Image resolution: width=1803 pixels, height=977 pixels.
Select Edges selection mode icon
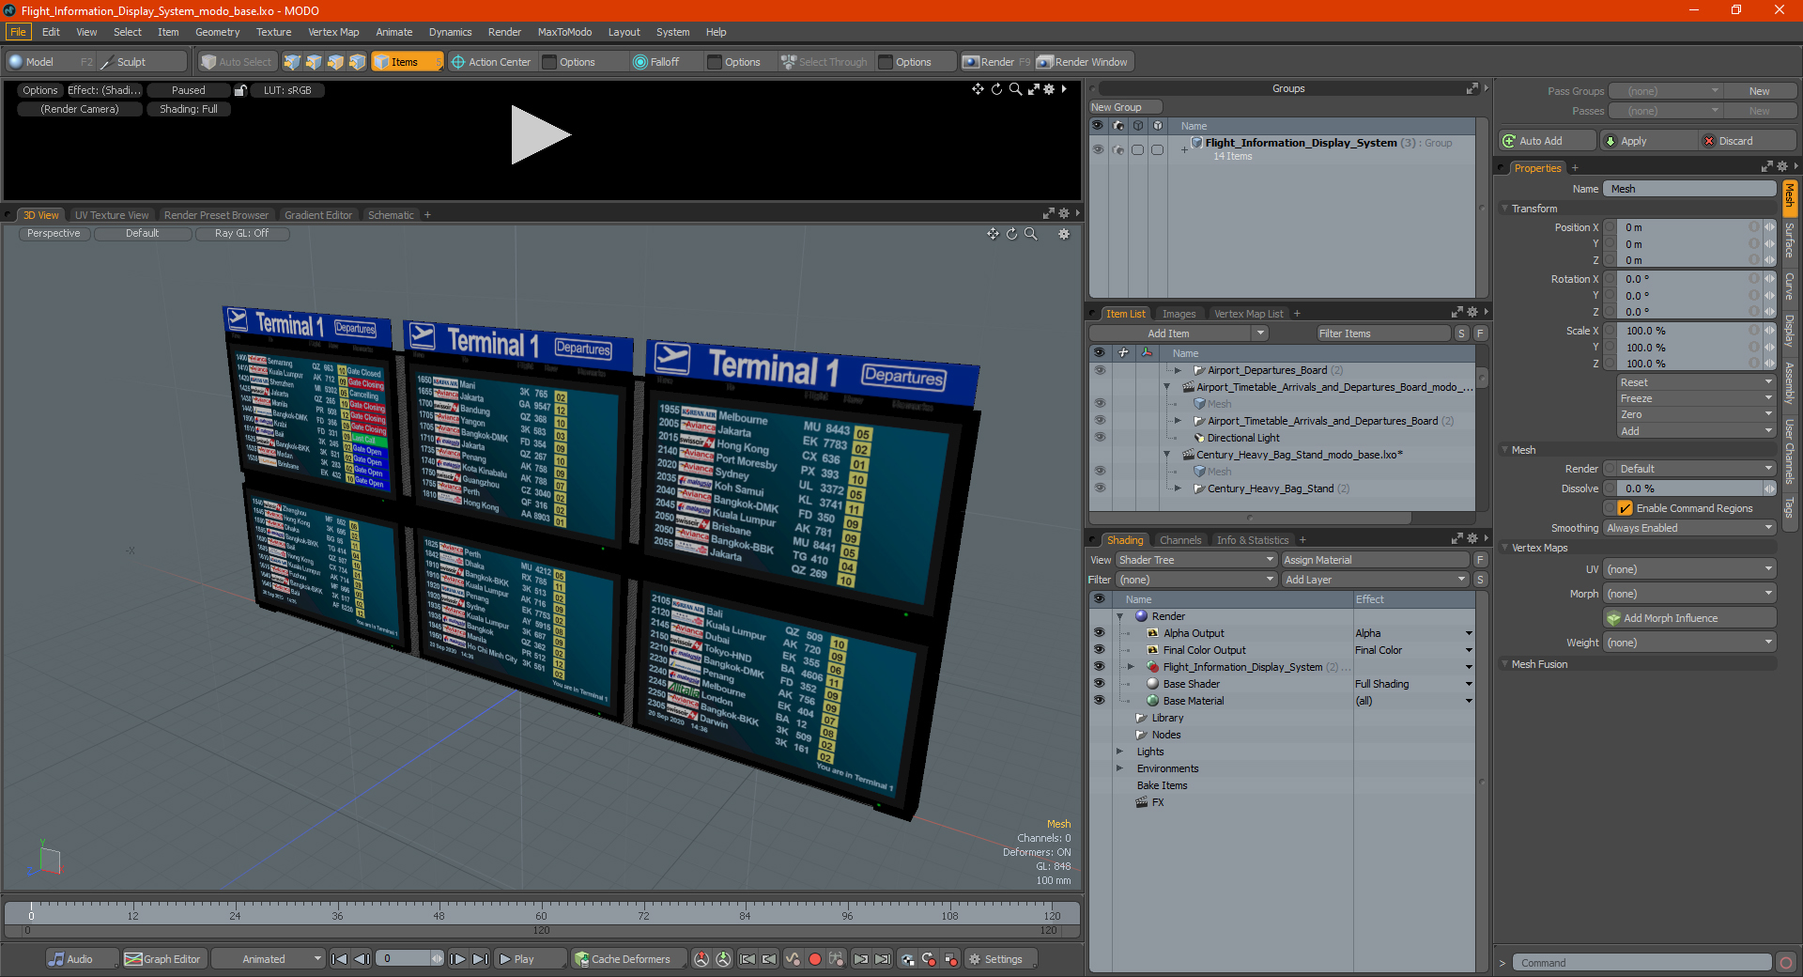pos(314,62)
